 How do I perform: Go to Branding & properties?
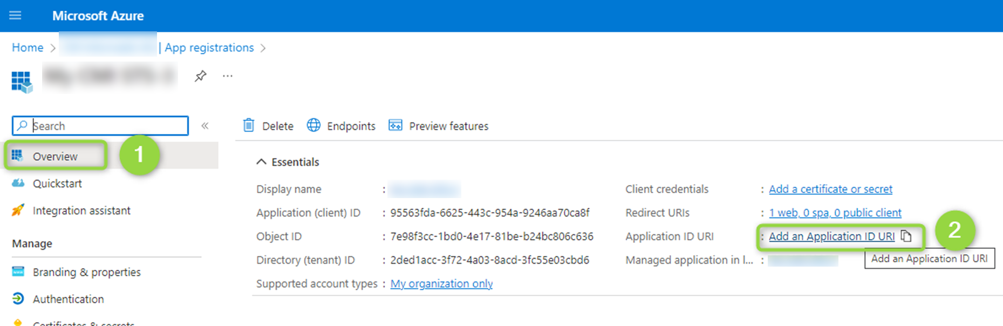[86, 272]
